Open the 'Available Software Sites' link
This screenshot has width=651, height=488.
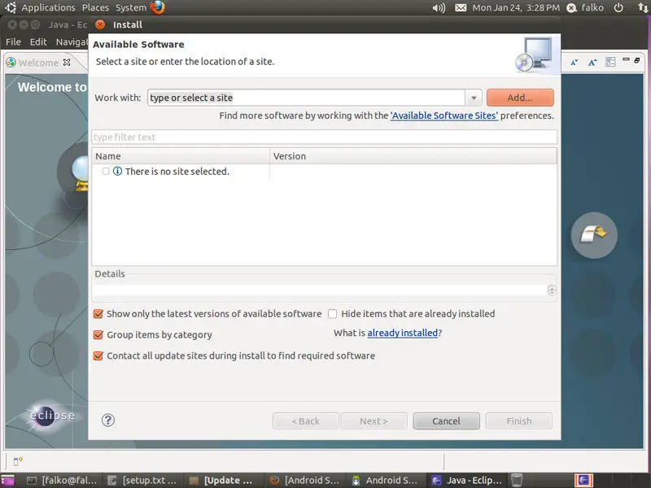coord(443,115)
